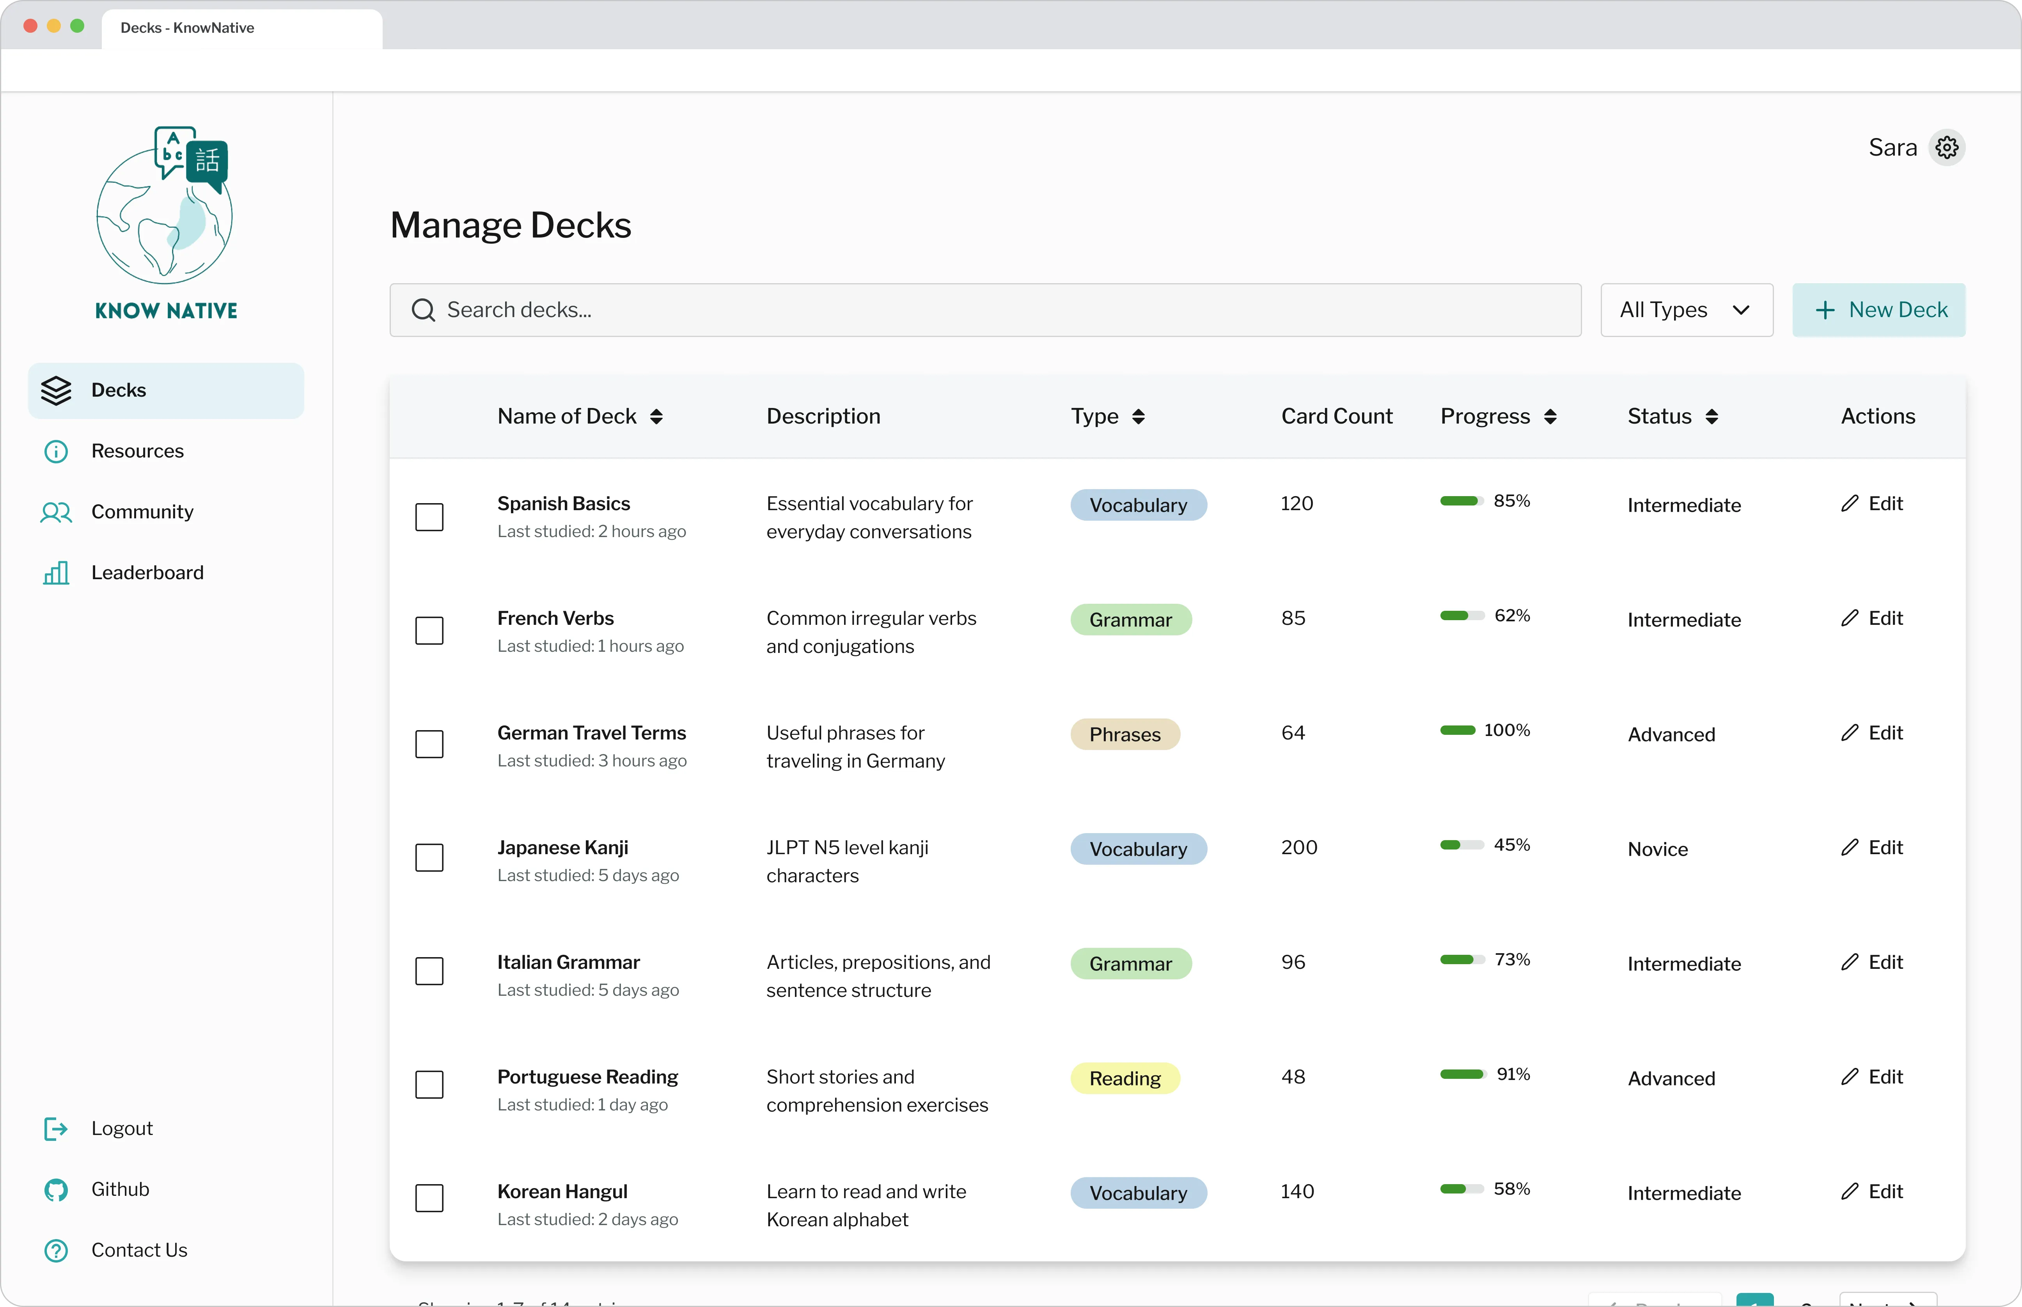
Task: Toggle the Japanese Kanji checkbox
Action: click(x=429, y=857)
